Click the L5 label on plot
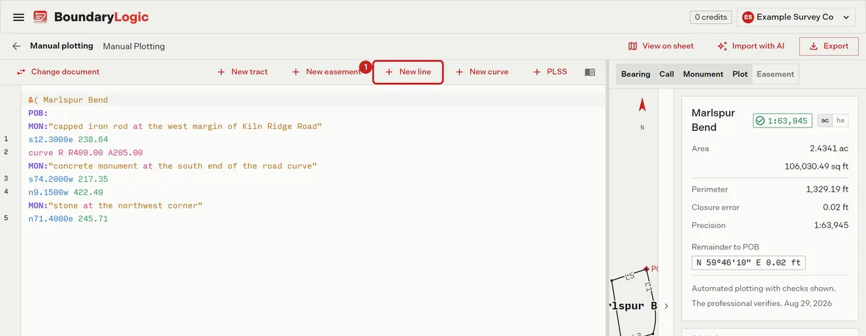The width and height of the screenshot is (866, 336). pyautogui.click(x=629, y=276)
